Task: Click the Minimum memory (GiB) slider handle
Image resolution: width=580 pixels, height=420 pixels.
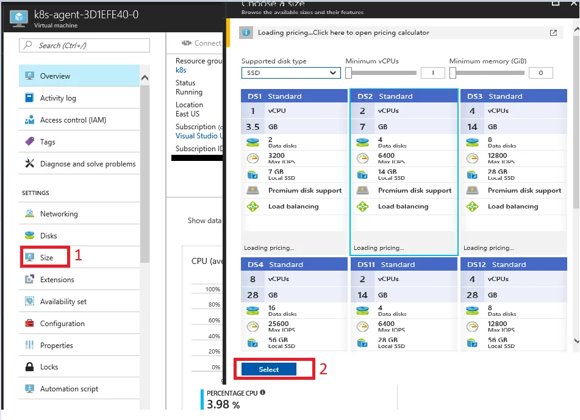Action: tap(453, 73)
